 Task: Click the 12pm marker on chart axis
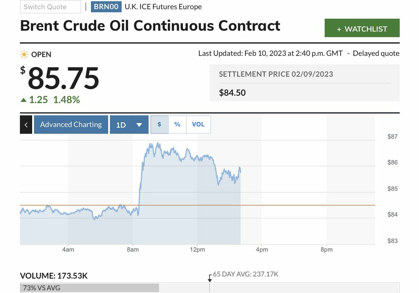click(197, 250)
